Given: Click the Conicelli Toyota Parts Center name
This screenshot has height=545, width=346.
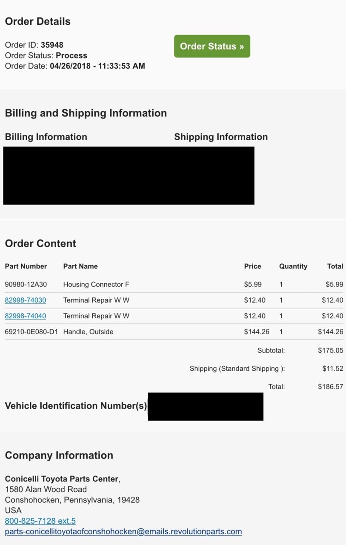Looking at the screenshot, I should click(x=62, y=479).
